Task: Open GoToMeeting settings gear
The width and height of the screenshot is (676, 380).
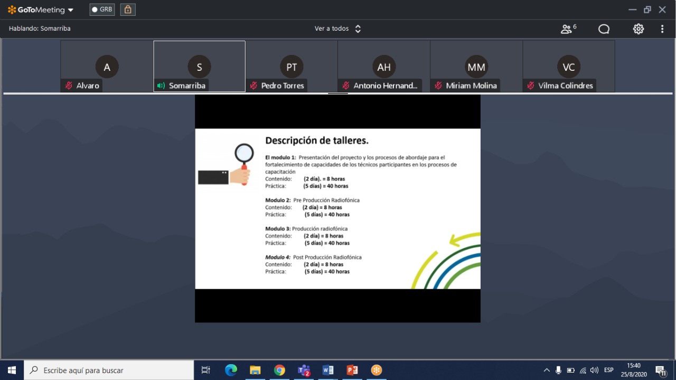Action: [x=639, y=29]
